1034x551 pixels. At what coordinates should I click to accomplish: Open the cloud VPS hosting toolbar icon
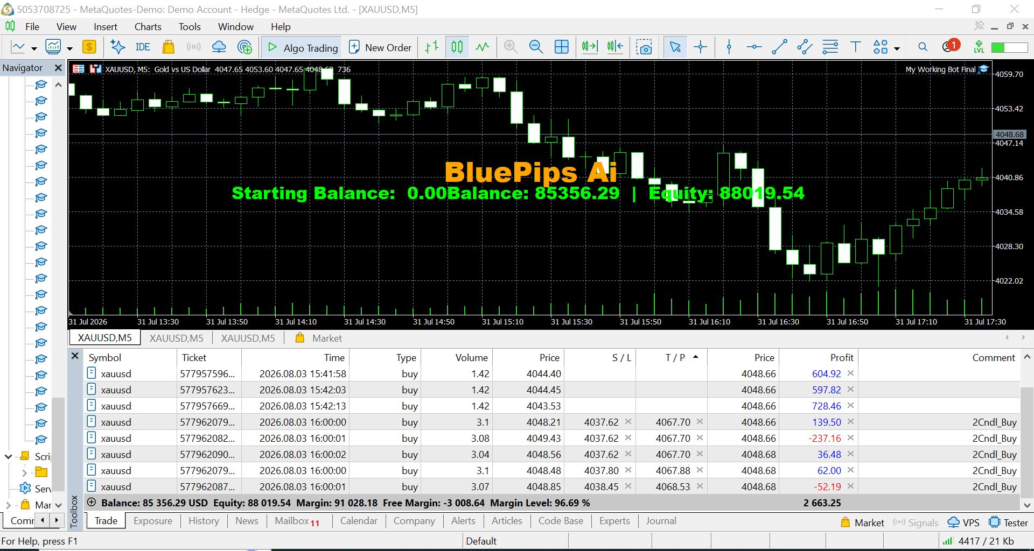(219, 47)
